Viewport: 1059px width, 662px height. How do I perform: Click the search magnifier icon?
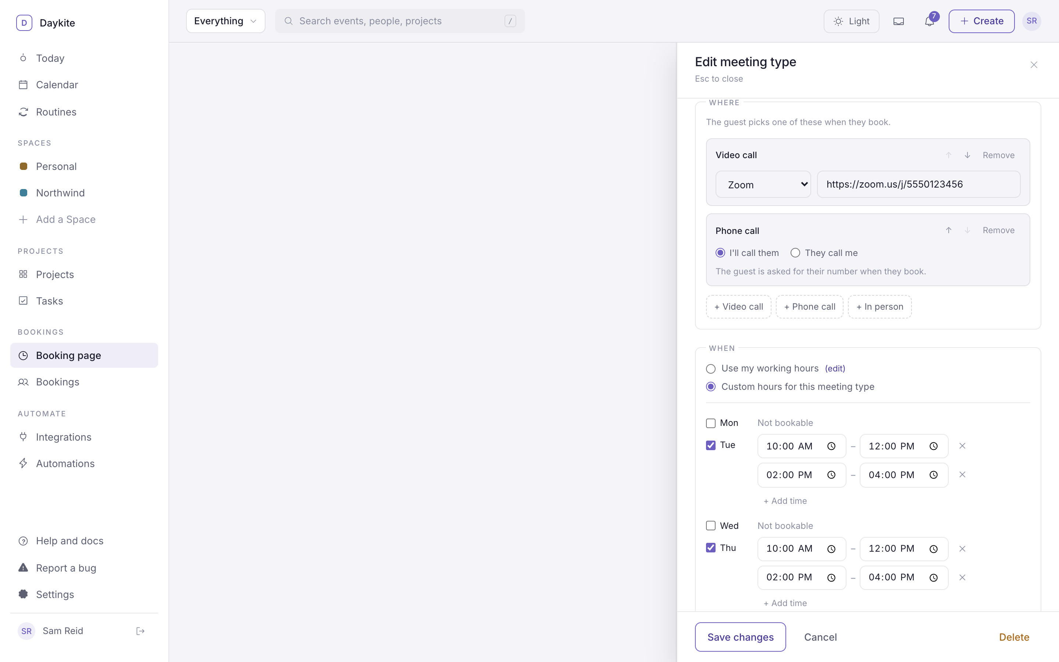point(288,21)
